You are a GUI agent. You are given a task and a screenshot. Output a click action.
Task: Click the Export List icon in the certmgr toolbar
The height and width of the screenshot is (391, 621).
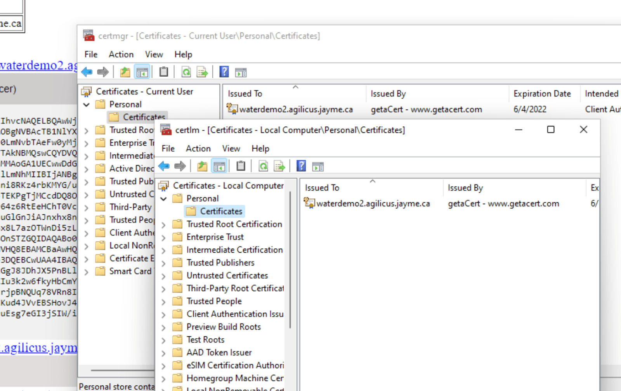coord(202,72)
